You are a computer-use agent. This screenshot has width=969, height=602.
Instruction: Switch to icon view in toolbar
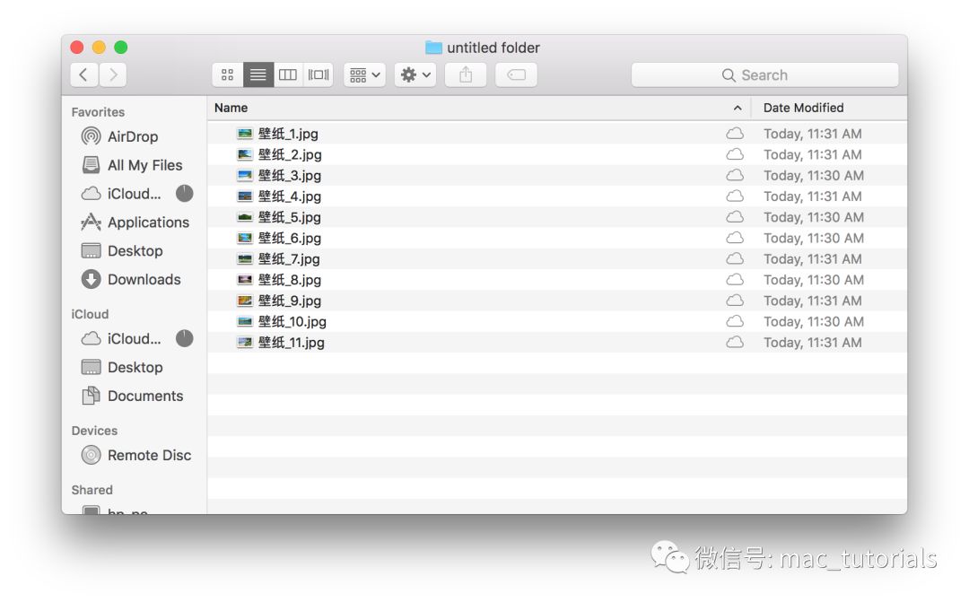click(x=228, y=75)
